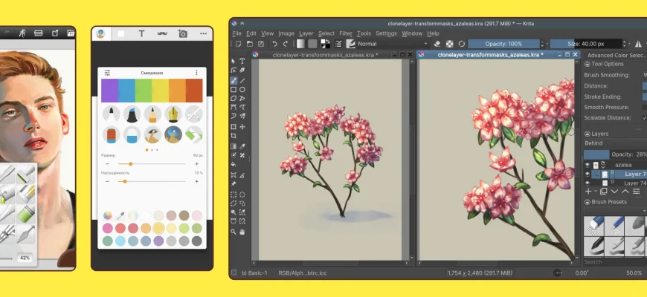
Task: Select the text T icon in mobile app
Action: tap(141, 33)
